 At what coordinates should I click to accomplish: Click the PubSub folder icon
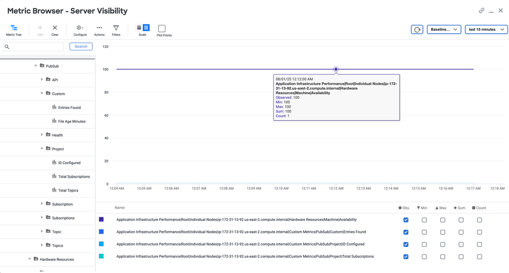click(42, 66)
